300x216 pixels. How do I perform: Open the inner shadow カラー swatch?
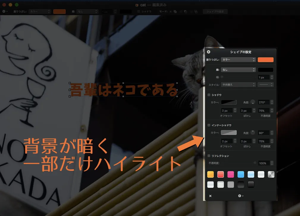(229, 133)
